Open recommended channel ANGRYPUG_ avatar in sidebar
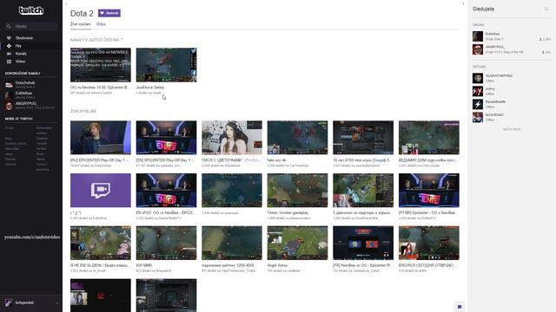This screenshot has height=312, width=556. pos(9,106)
